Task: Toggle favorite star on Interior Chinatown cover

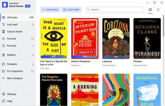Action: [75, 21]
